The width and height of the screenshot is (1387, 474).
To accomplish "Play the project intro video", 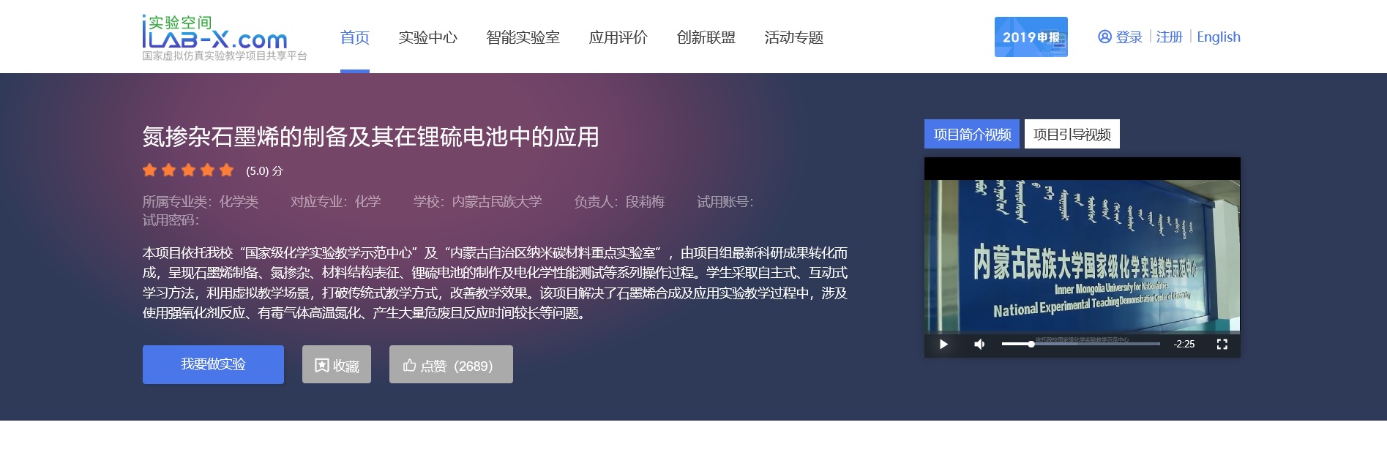I will [x=943, y=345].
